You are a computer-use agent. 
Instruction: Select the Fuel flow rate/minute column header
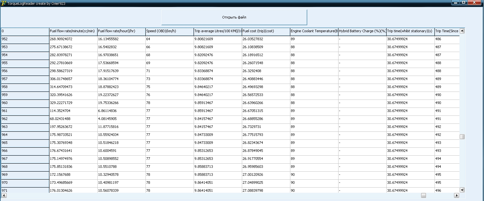click(73, 31)
